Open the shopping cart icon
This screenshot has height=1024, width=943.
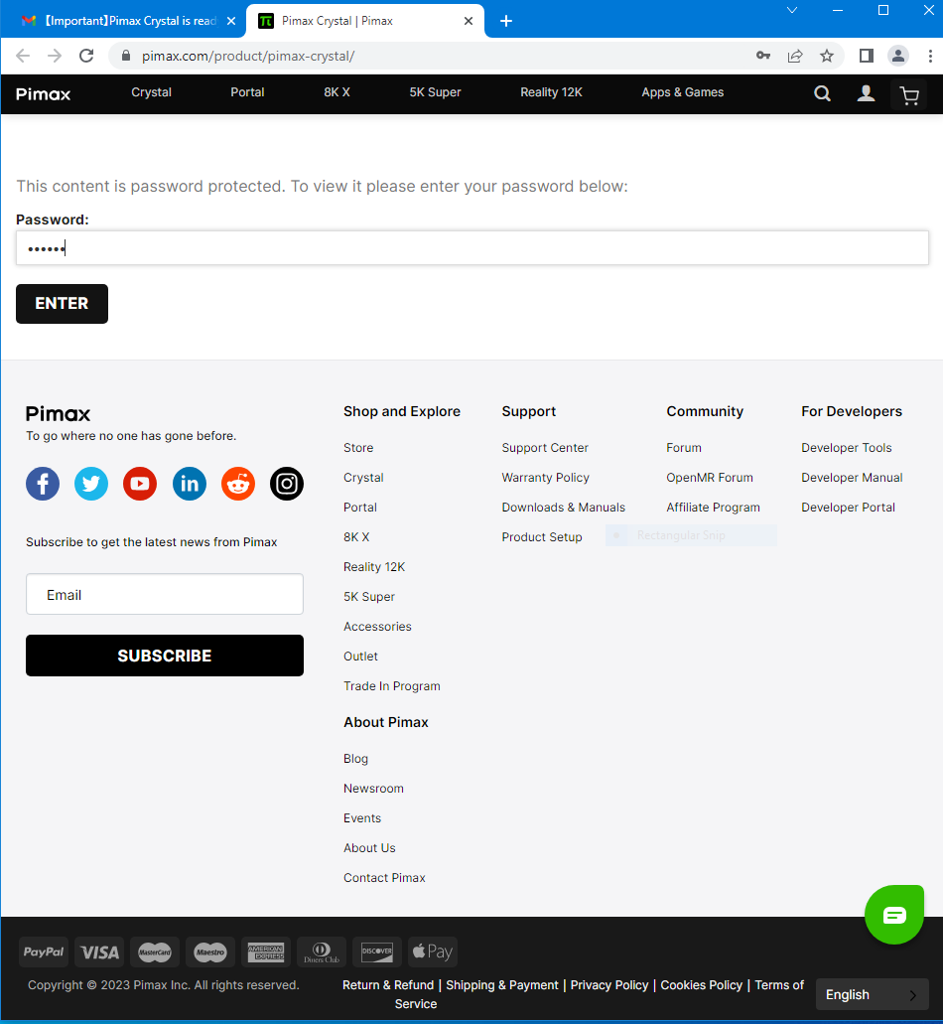tap(908, 94)
